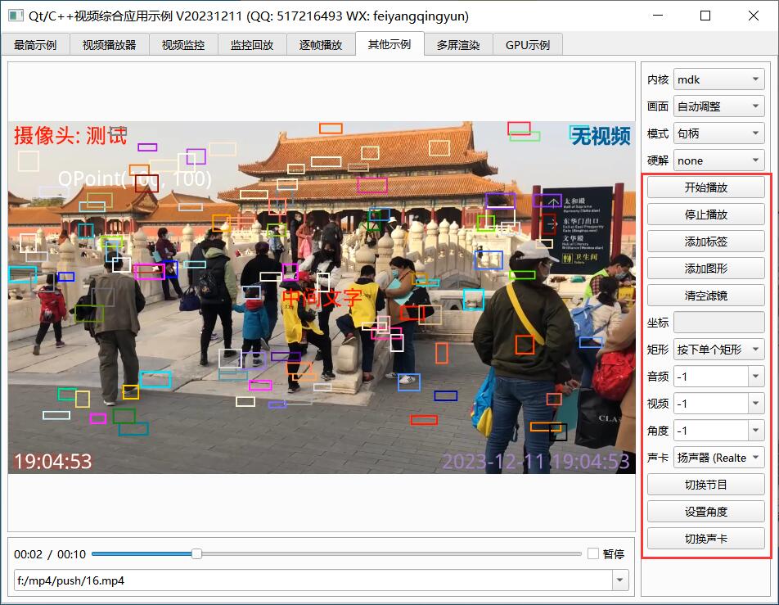Click the 开始播放 button
Viewport: 779px width, 605px height.
pyautogui.click(x=705, y=187)
